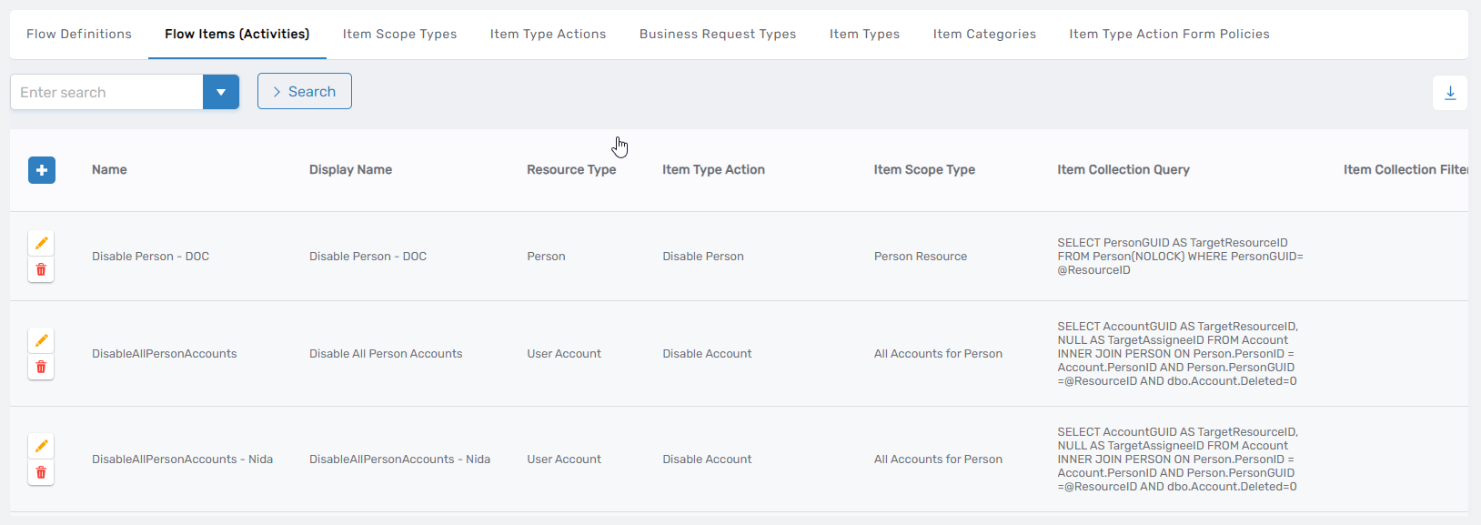
Task: Edit the DisableAllPersonAccounts - Nida row
Action: (41, 446)
